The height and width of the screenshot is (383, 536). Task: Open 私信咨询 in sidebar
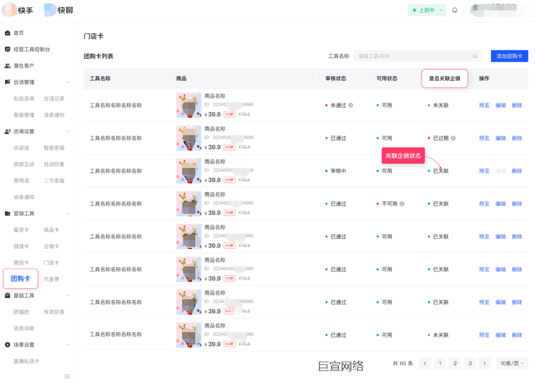[x=24, y=98]
